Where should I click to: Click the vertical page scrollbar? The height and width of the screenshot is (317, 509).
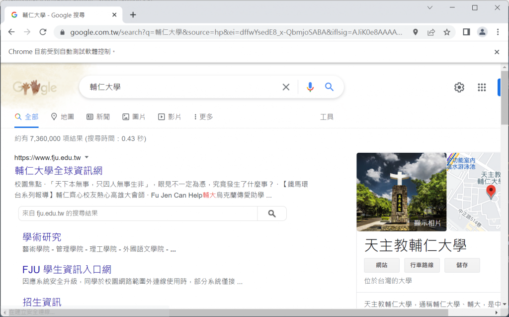tap(505, 98)
